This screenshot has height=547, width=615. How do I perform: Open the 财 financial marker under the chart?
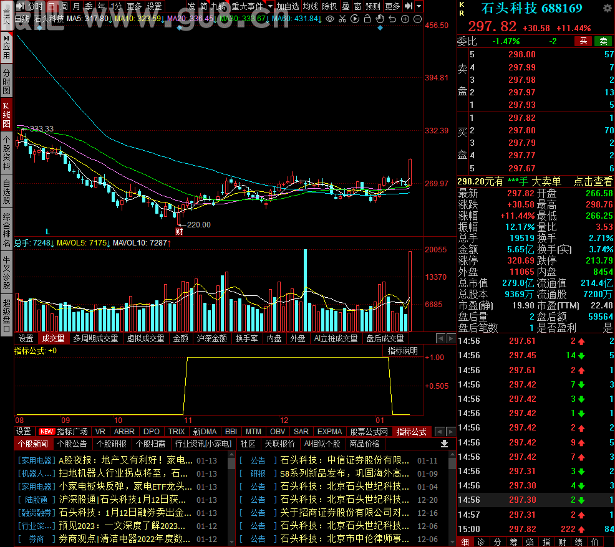coord(179,231)
